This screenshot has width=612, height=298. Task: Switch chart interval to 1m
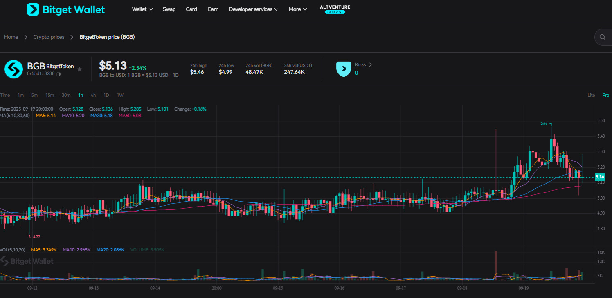point(20,95)
